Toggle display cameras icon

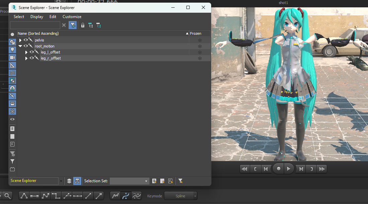[12, 58]
